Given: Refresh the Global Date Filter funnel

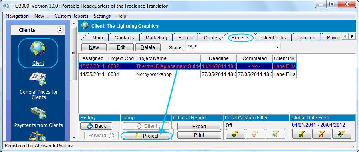Looking at the screenshot, I should coord(341,134).
